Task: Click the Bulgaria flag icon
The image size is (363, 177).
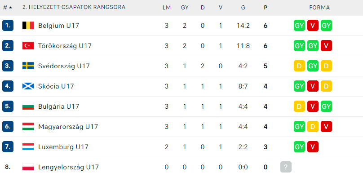Action: coord(28,106)
